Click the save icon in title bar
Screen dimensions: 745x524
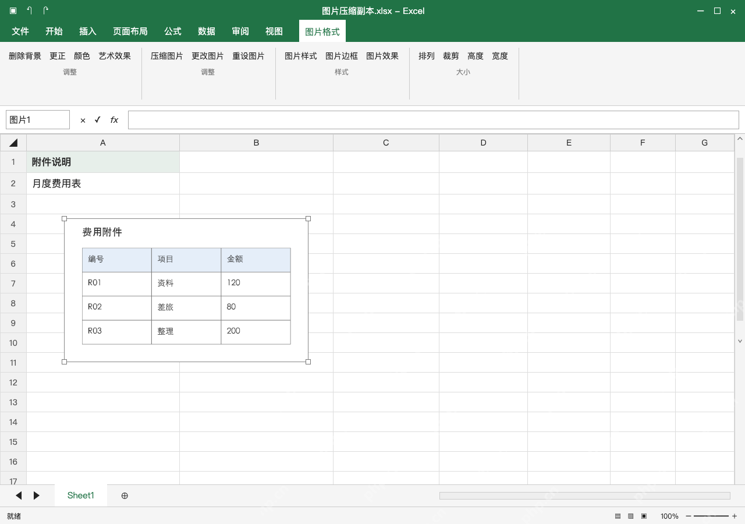click(x=13, y=10)
